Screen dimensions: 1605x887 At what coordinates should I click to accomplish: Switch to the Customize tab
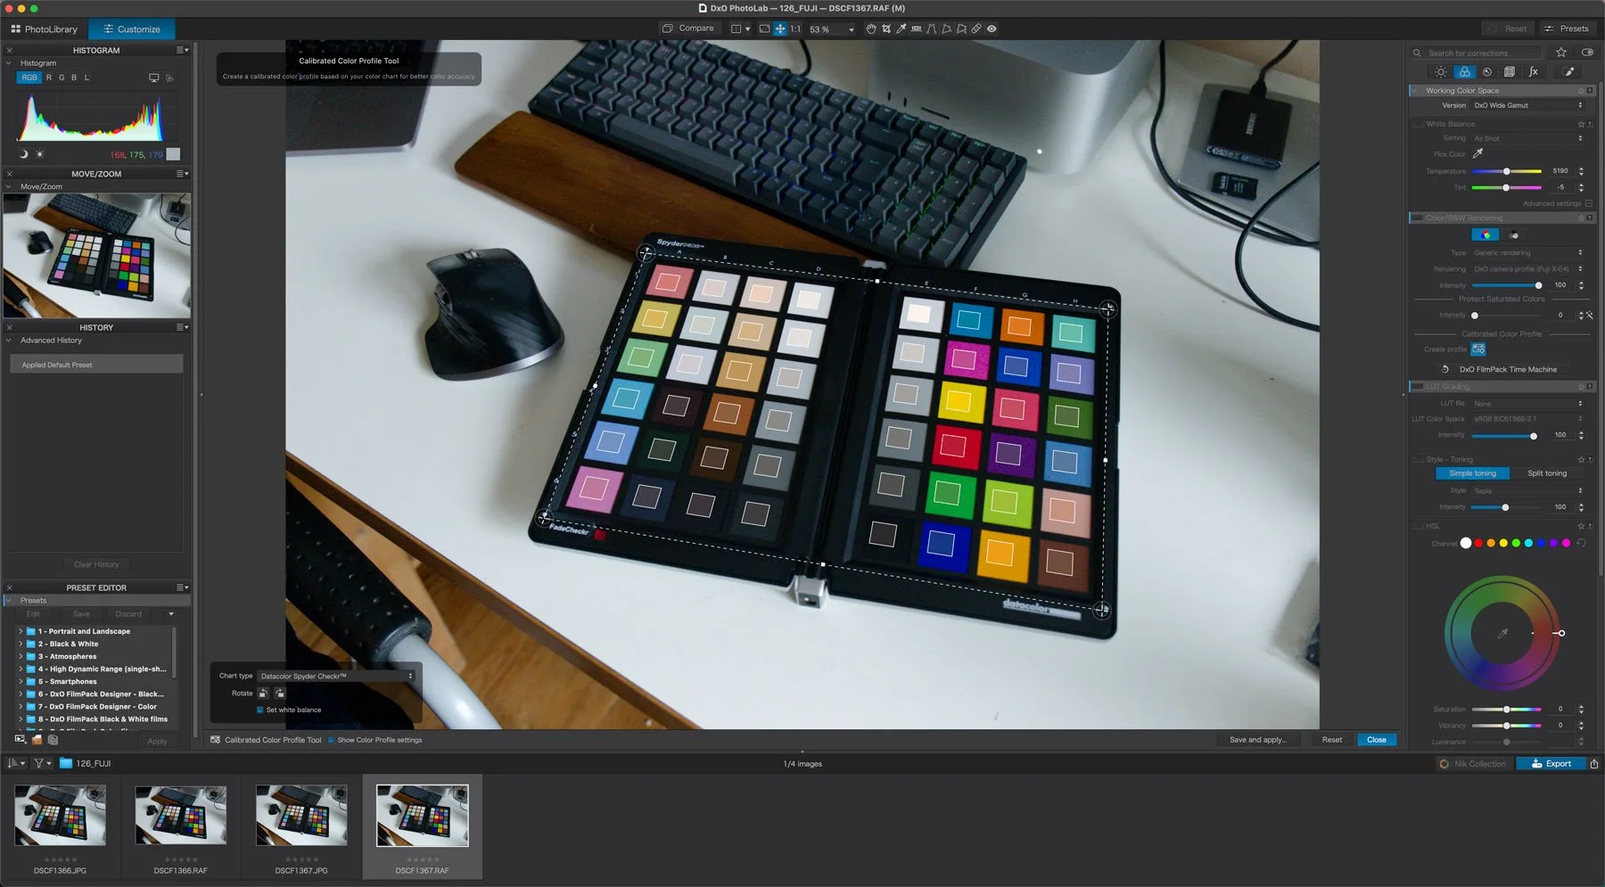pos(132,29)
